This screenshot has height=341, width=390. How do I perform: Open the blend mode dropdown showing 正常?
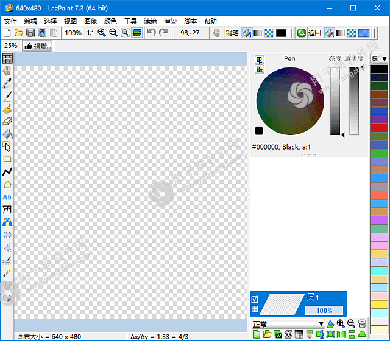coord(288,324)
